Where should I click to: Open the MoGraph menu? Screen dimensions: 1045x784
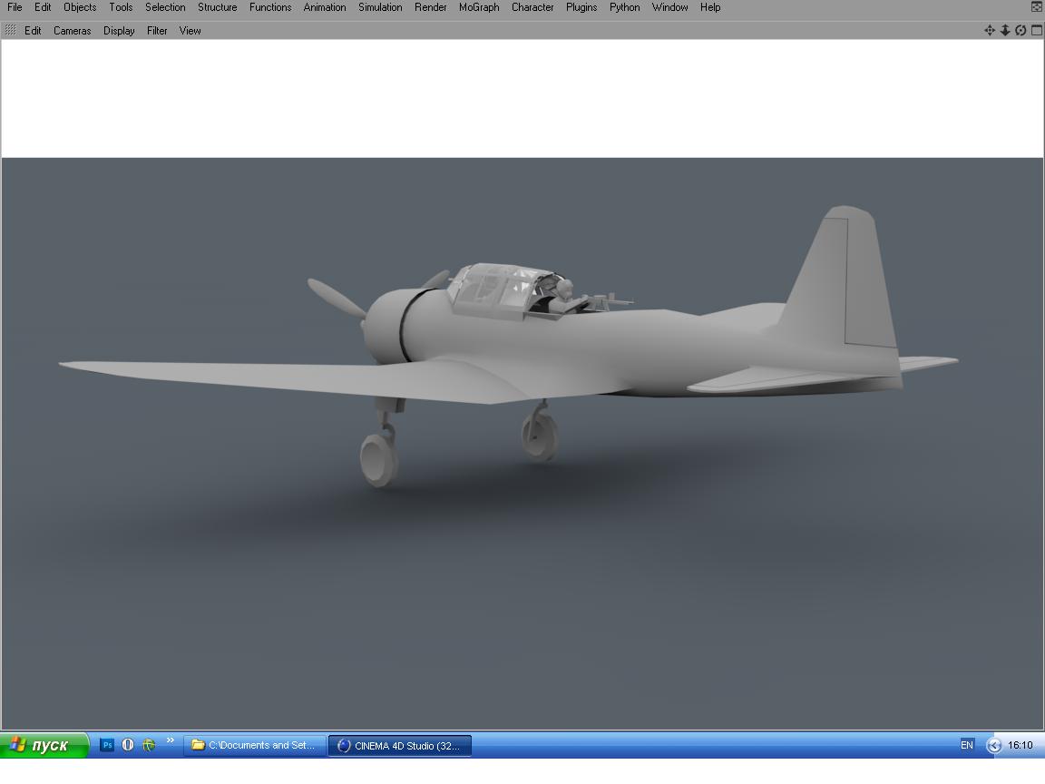click(x=479, y=7)
